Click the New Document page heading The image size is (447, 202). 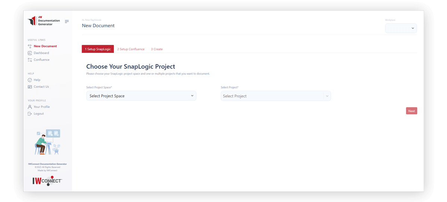[98, 26]
